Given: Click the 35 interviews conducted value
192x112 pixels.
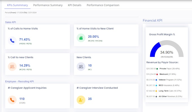Looking at the screenshot, I should coord(90,99).
